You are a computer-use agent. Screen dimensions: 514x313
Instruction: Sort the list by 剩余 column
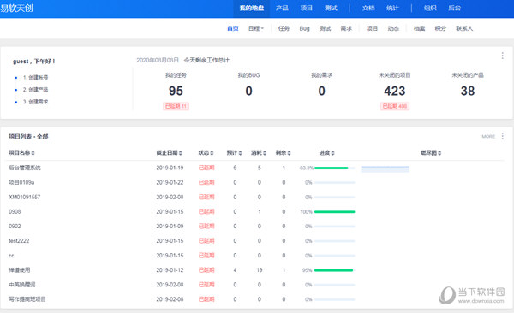pyautogui.click(x=283, y=152)
